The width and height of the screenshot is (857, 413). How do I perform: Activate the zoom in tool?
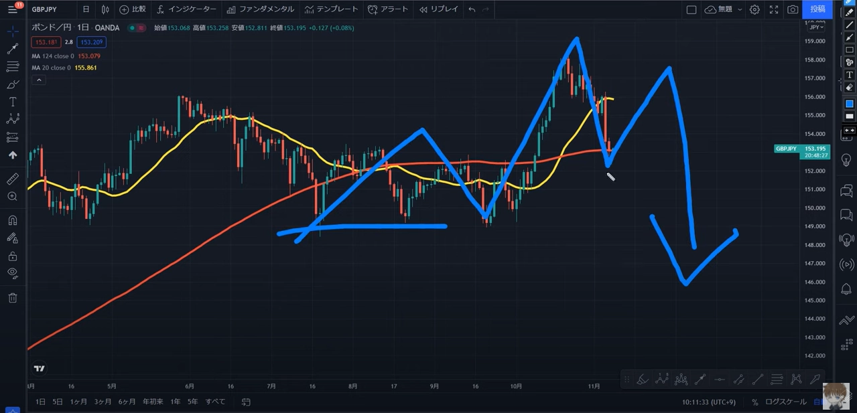point(12,196)
